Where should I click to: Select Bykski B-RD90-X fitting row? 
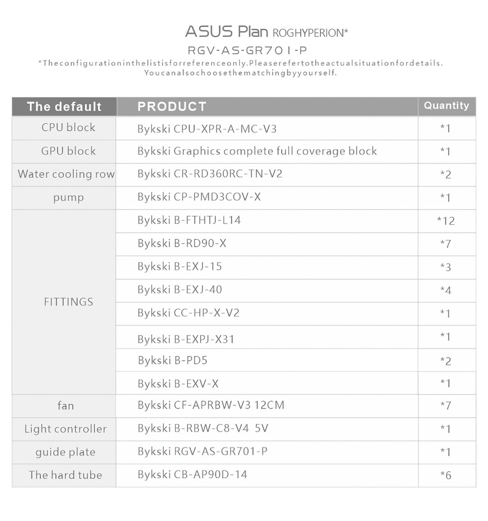(x=182, y=243)
